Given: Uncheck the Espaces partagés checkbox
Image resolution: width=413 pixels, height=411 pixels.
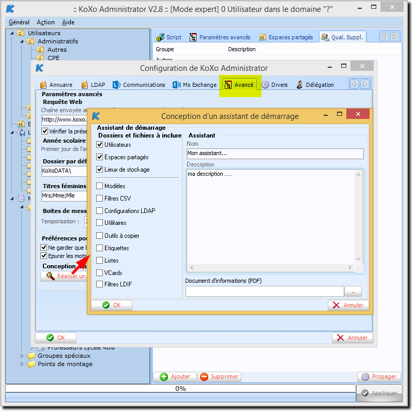Looking at the screenshot, I should pyautogui.click(x=100, y=157).
